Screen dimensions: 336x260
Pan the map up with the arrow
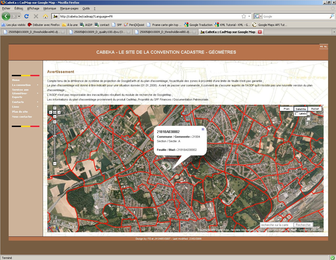coord(55,108)
